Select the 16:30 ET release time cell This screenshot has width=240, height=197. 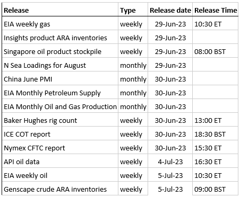pos(216,162)
